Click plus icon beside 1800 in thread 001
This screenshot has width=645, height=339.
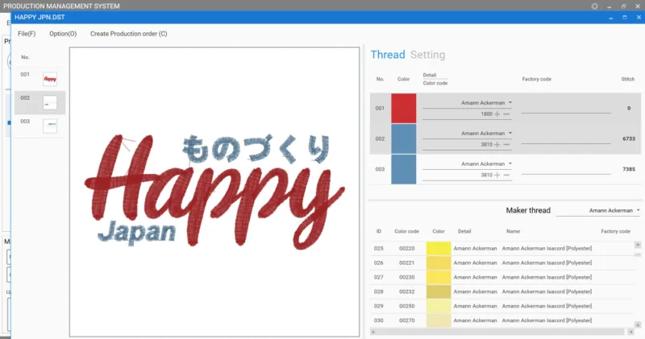point(497,114)
